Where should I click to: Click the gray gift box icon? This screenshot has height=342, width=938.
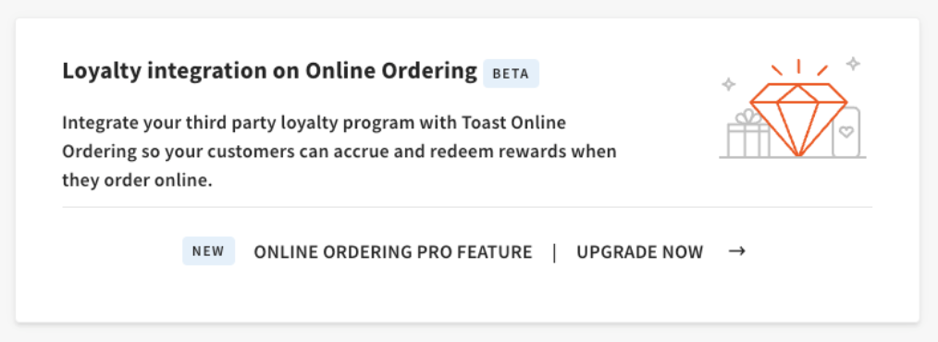[x=748, y=134]
